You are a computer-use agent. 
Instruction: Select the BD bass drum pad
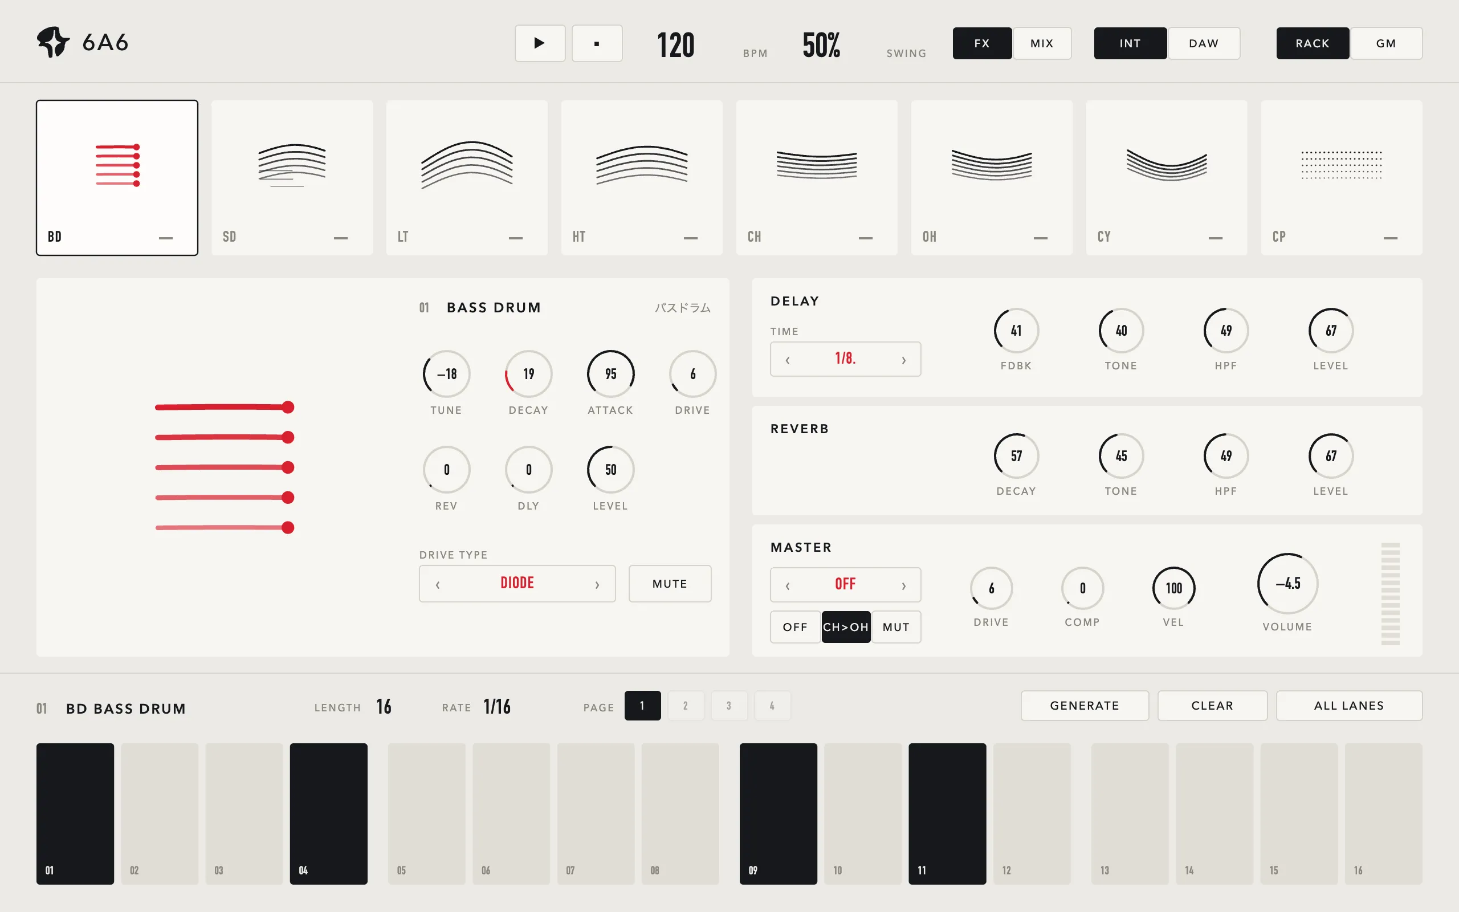[x=117, y=178]
